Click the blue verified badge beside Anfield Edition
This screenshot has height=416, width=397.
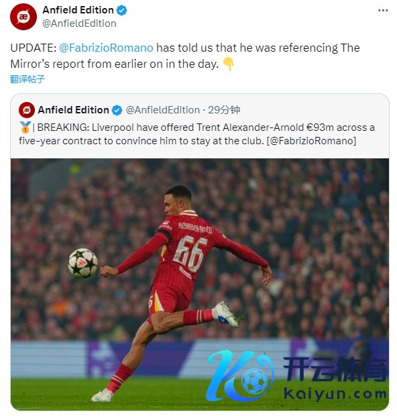coord(122,10)
